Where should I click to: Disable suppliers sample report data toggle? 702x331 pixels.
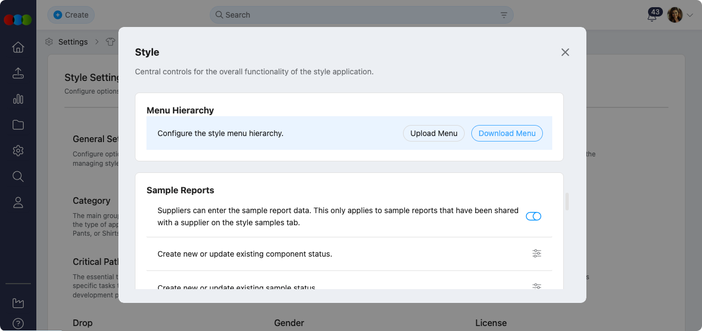click(x=533, y=216)
